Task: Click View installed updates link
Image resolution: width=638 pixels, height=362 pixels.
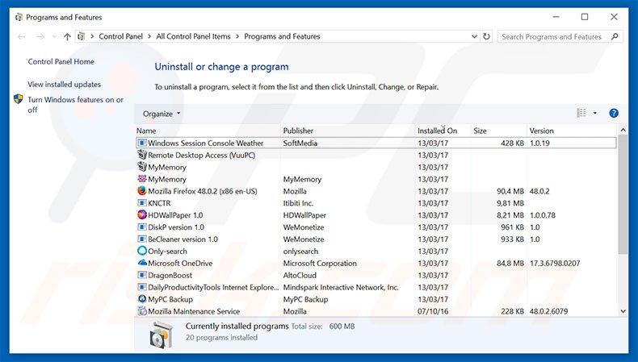Action: pos(64,84)
